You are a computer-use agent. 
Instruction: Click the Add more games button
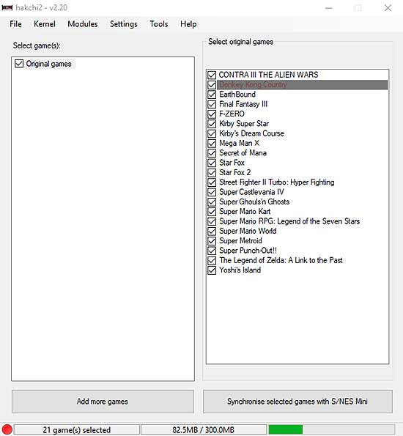(103, 402)
